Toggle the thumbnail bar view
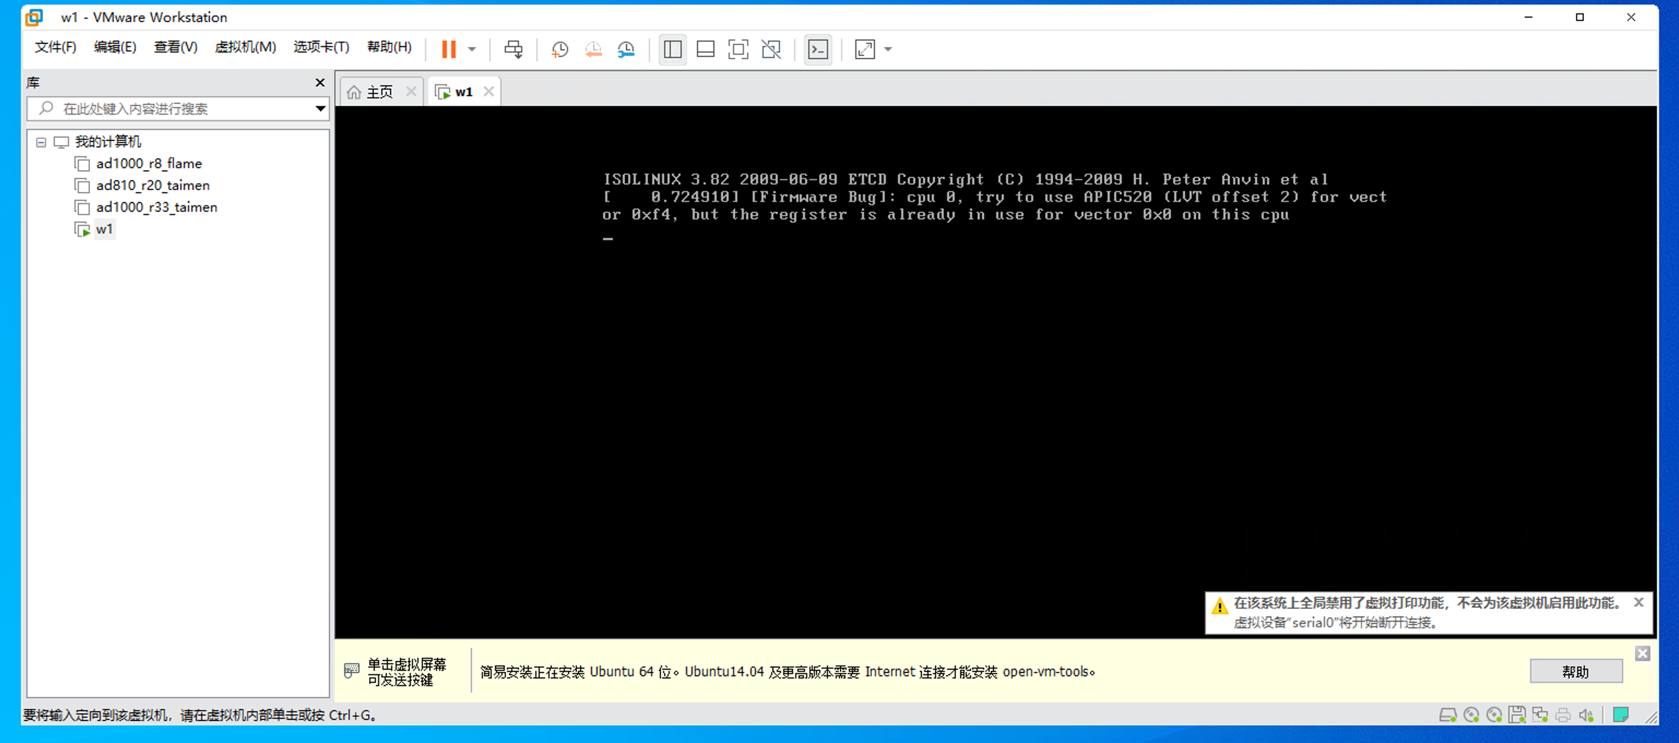This screenshot has width=1679, height=743. pyautogui.click(x=705, y=50)
